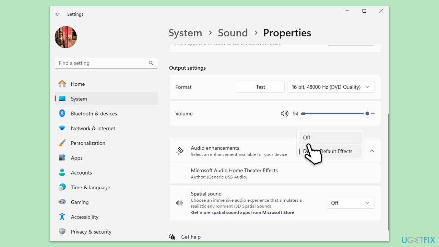Click the Author Generic USB Audio text
Image resolution: width=439 pixels, height=247 pixels.
point(219,177)
